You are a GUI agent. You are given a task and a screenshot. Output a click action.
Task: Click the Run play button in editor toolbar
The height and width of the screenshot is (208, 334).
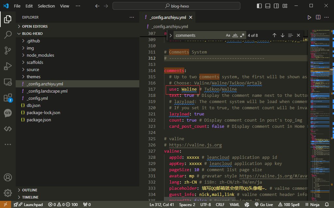tap(310, 18)
